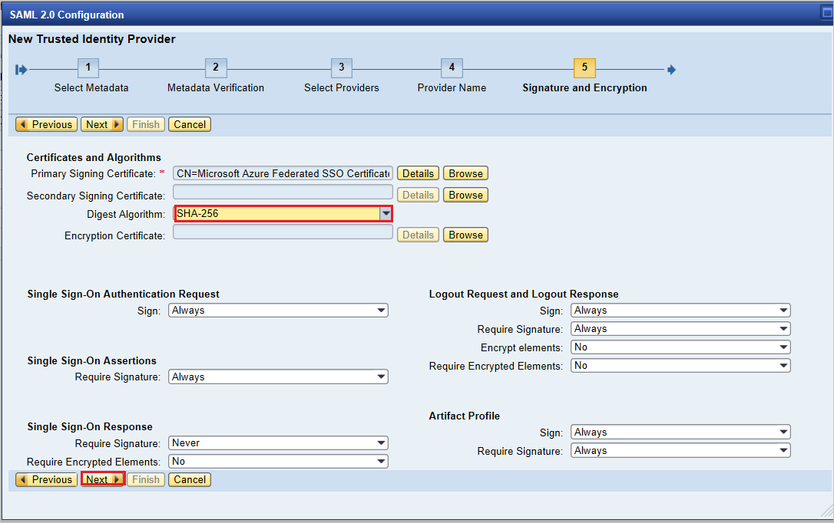Open step 2 Metadata Verification
This screenshot has height=523, width=834.
[216, 68]
